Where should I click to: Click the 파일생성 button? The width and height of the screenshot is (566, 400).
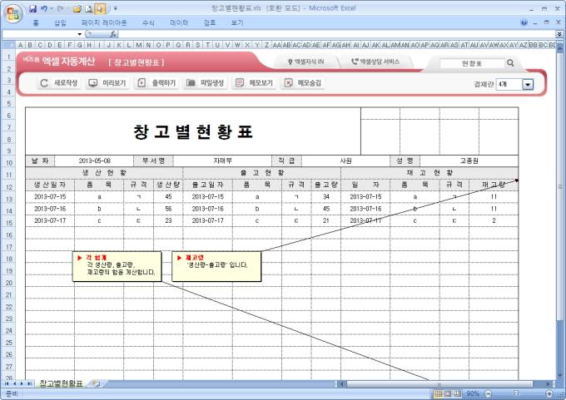(x=205, y=83)
